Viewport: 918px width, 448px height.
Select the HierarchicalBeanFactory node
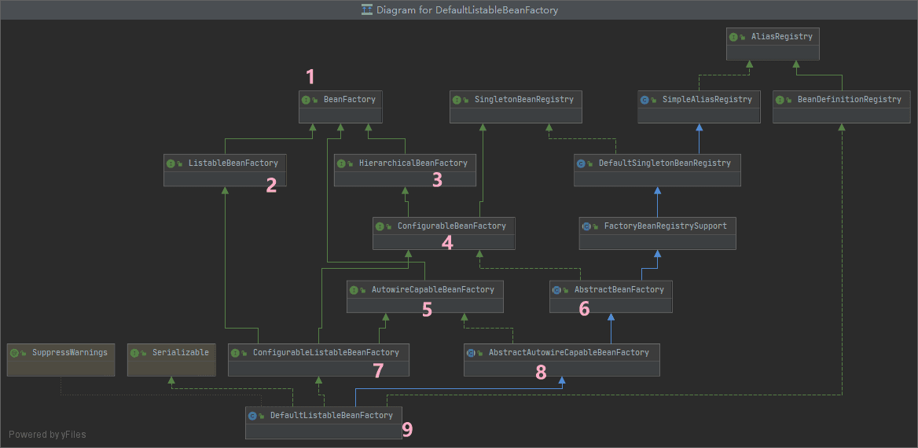tap(405, 170)
